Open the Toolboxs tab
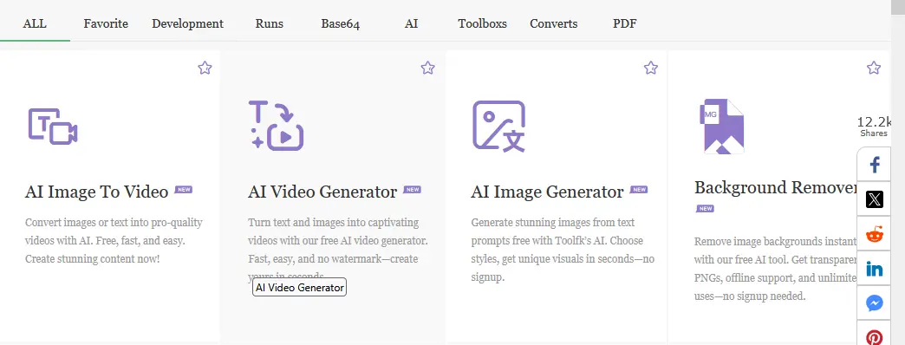The width and height of the screenshot is (905, 345). [x=483, y=23]
